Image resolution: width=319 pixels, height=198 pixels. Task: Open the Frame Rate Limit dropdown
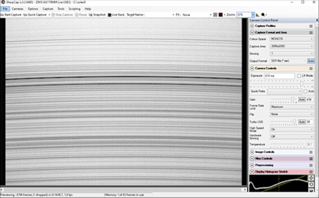pos(292,107)
